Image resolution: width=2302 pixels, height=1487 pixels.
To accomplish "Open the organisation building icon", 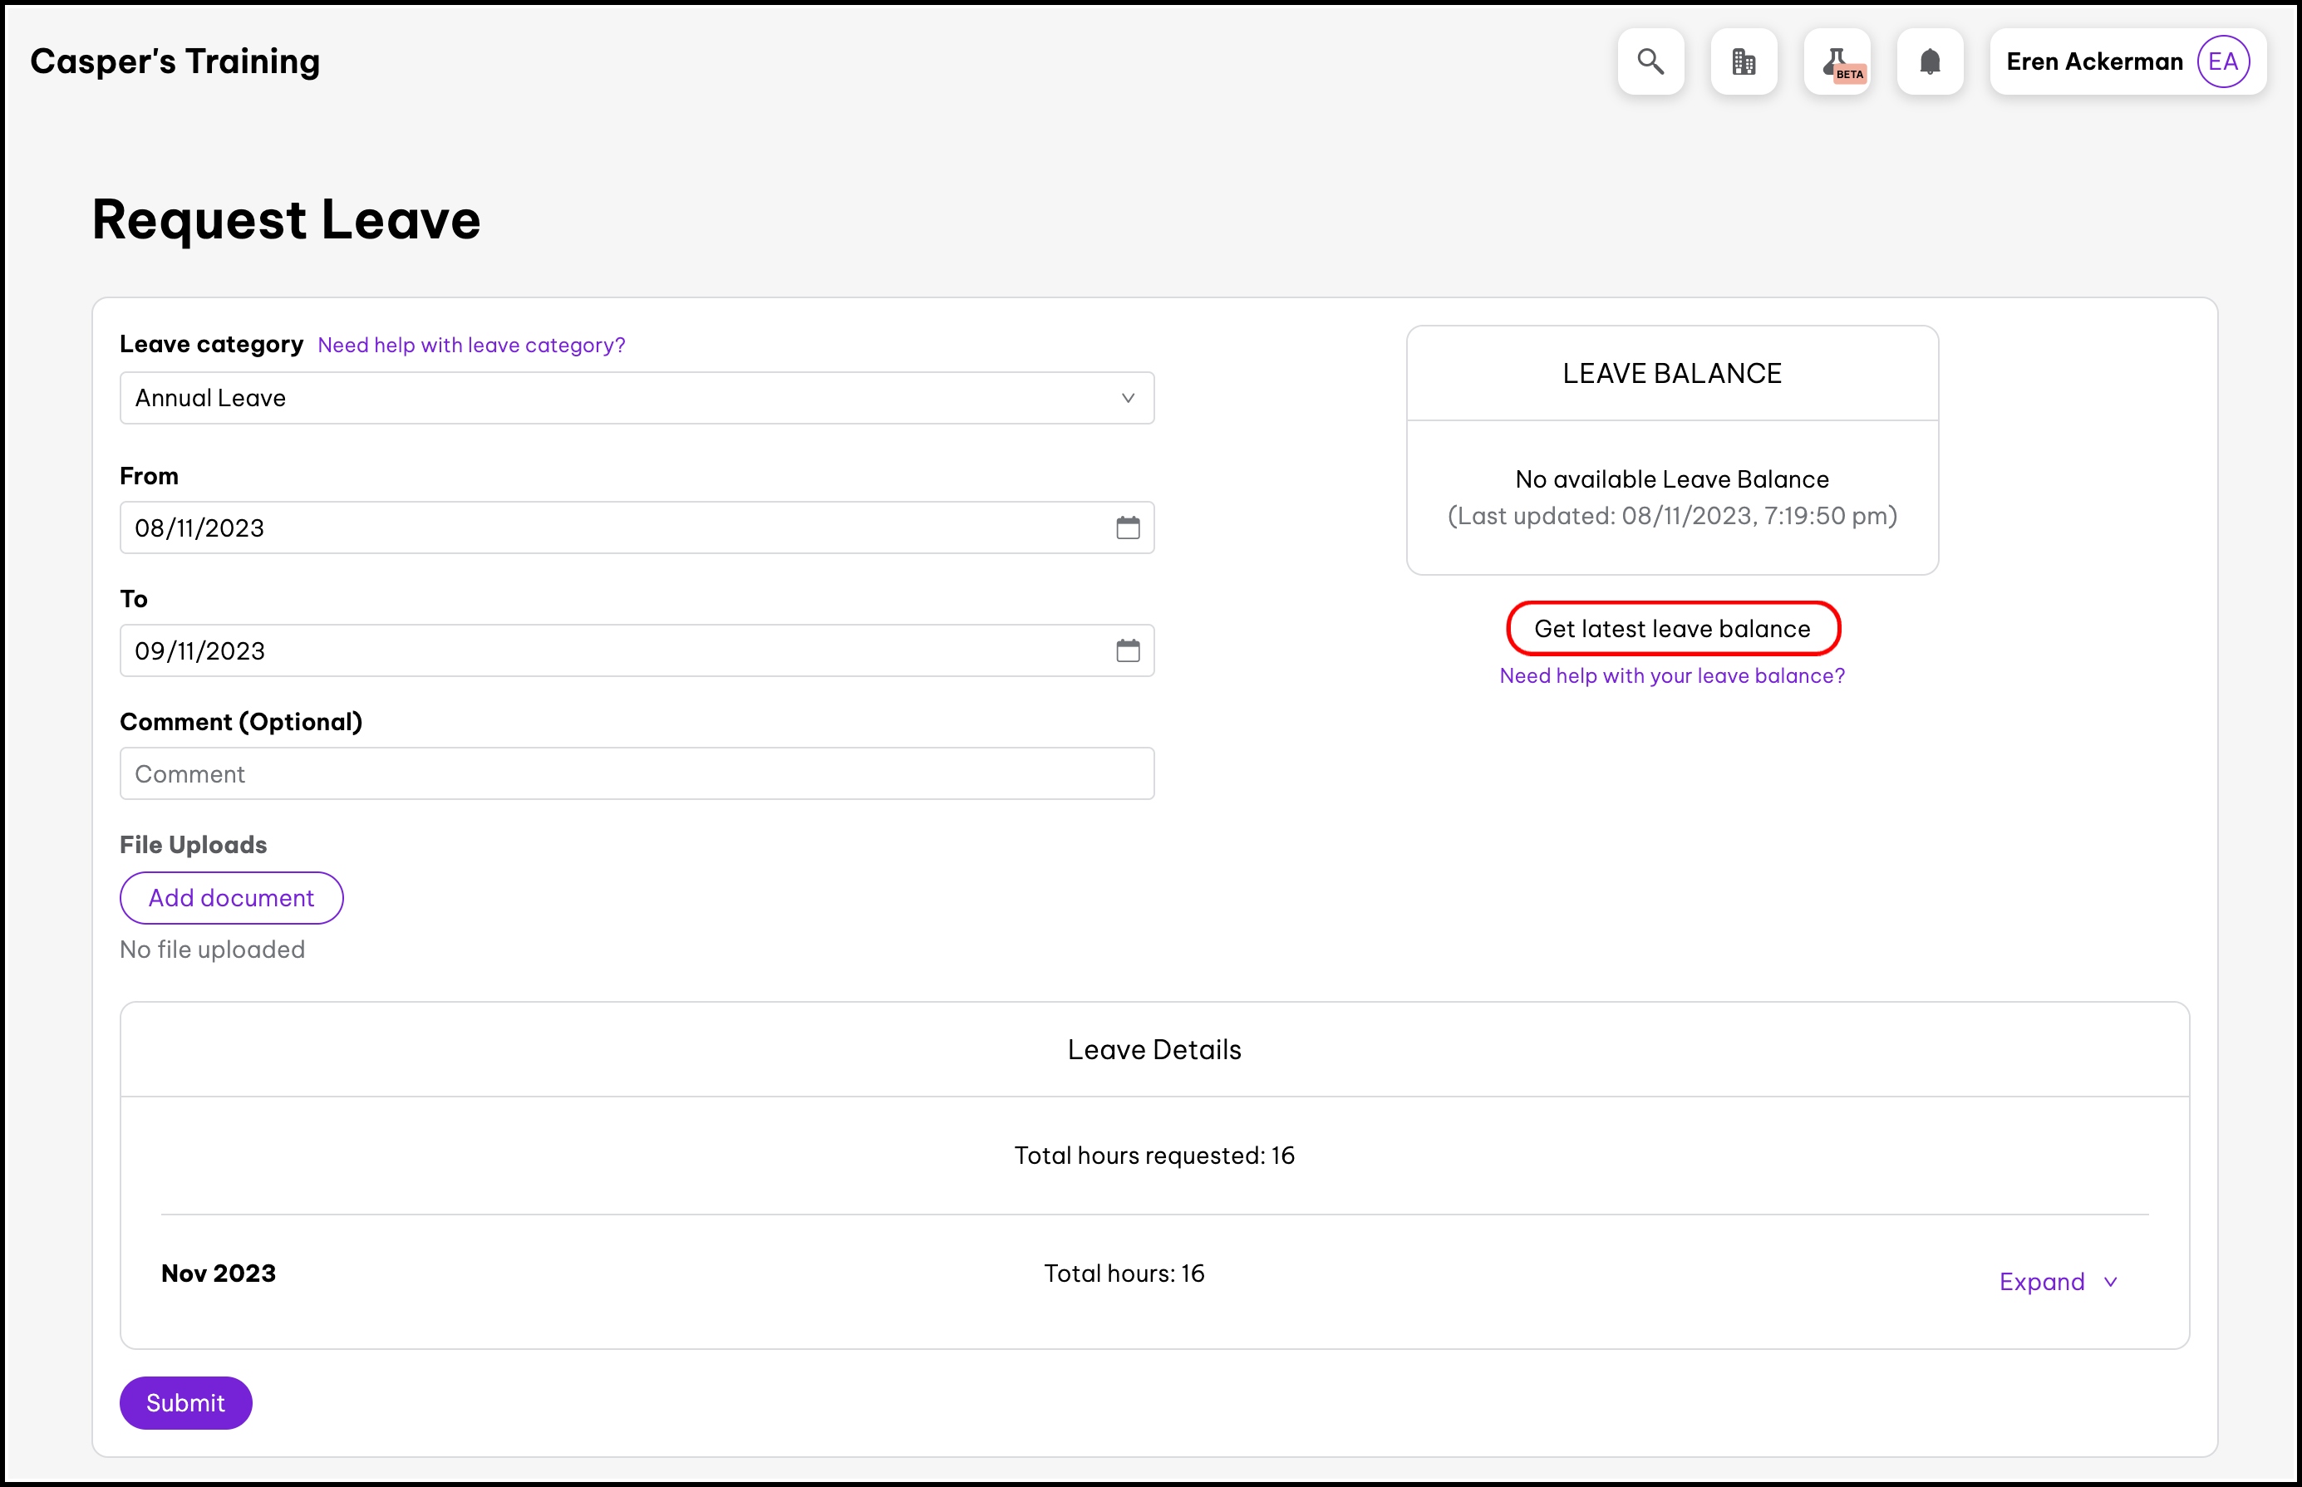I will (x=1743, y=61).
